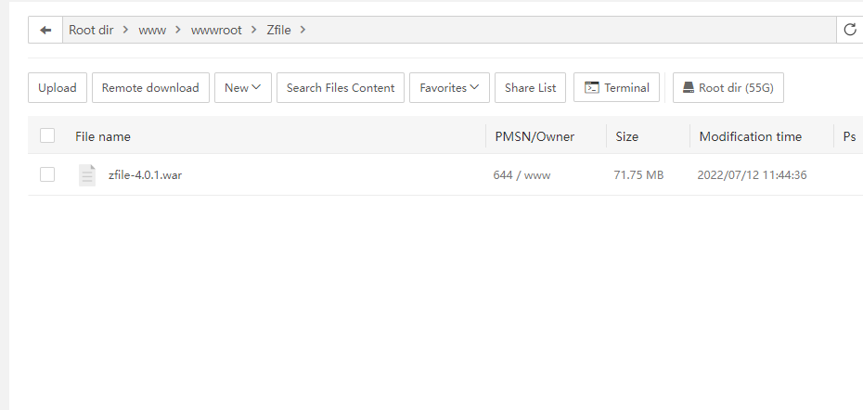
Task: Sort by Modification time column
Action: tap(750, 136)
